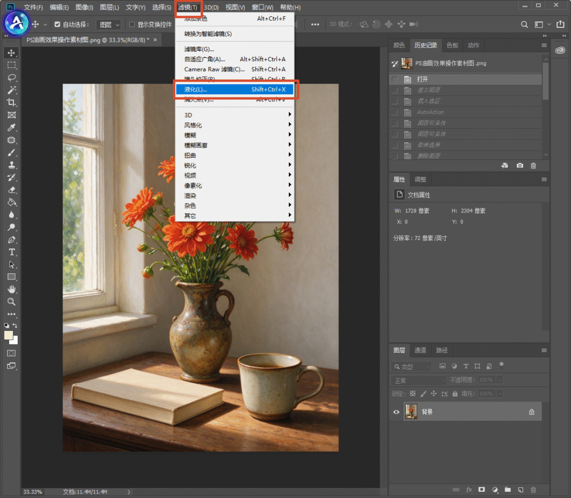
Task: Open the 滤镜(T) menu
Action: (188, 7)
